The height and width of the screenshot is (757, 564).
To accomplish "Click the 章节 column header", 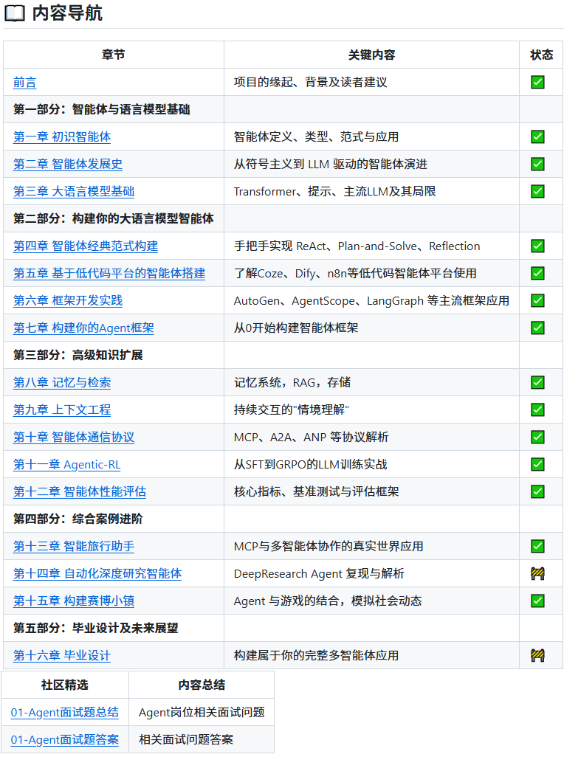I will coord(114,55).
